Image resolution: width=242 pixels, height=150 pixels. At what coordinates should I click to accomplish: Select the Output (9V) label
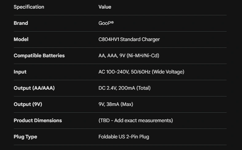pos(28,104)
